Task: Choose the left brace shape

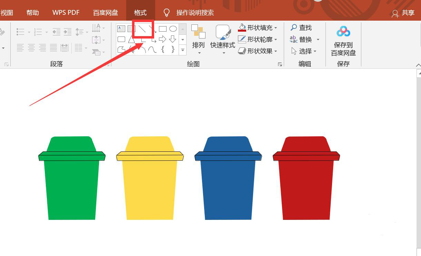Action: pos(163,50)
